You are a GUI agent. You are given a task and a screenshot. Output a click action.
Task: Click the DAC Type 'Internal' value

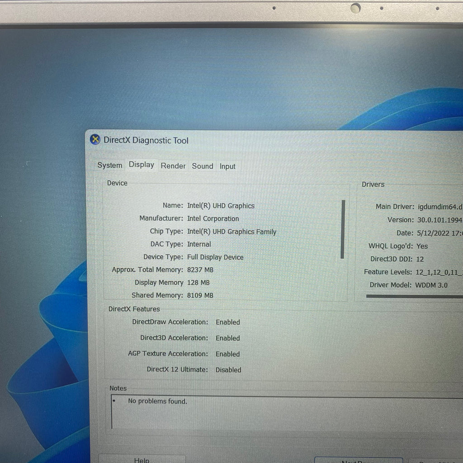pyautogui.click(x=199, y=245)
